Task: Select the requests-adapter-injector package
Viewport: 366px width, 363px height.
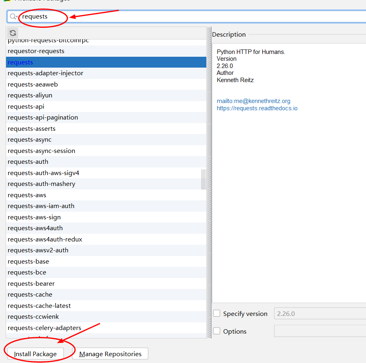Action: pos(106,73)
